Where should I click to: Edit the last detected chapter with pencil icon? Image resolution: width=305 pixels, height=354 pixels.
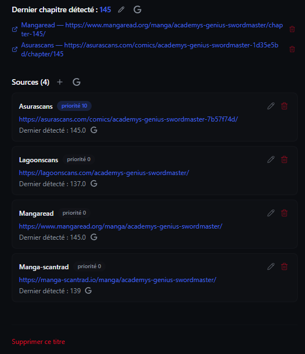tap(121, 9)
